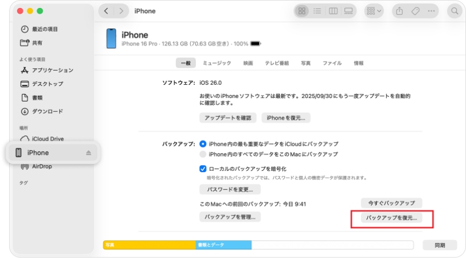Open the more actions ellipsis menu
This screenshot has height=258, width=466.
[x=431, y=11]
